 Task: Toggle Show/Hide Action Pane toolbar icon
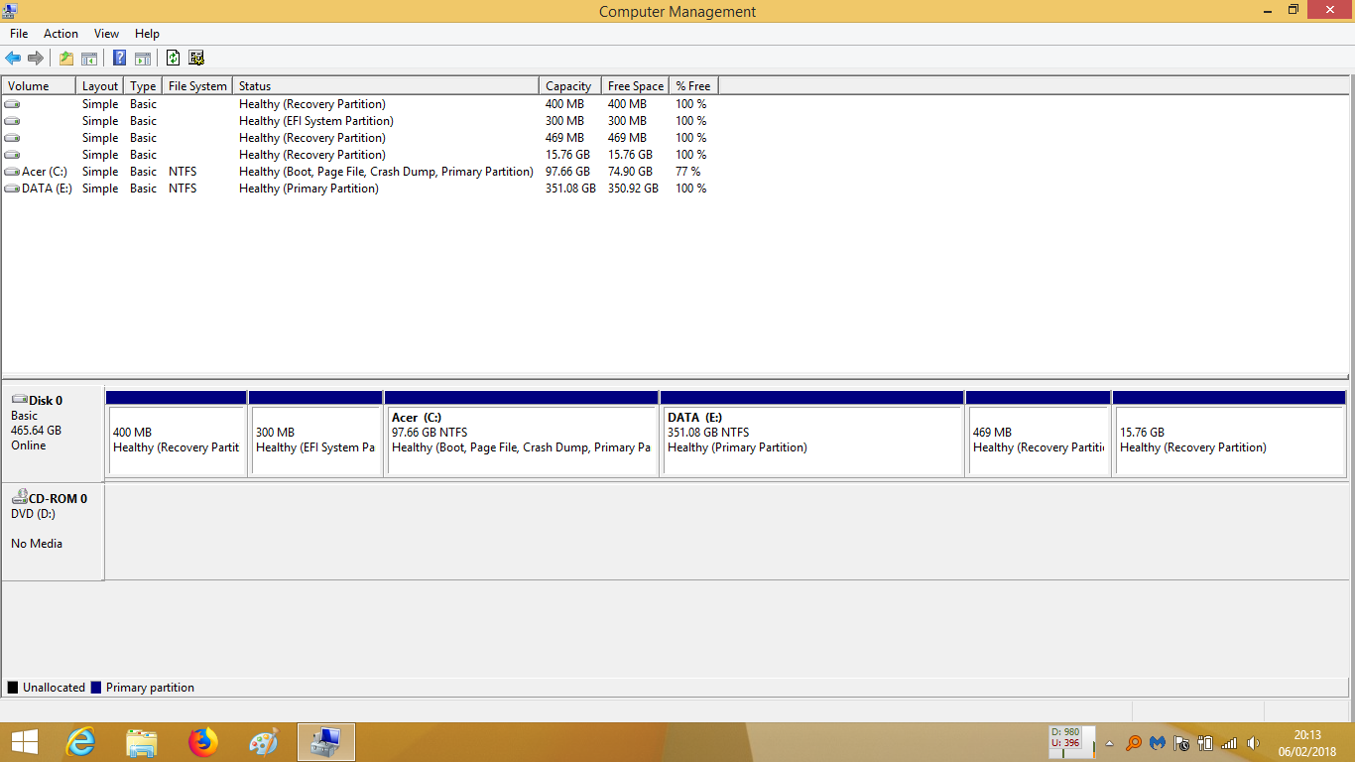click(143, 58)
